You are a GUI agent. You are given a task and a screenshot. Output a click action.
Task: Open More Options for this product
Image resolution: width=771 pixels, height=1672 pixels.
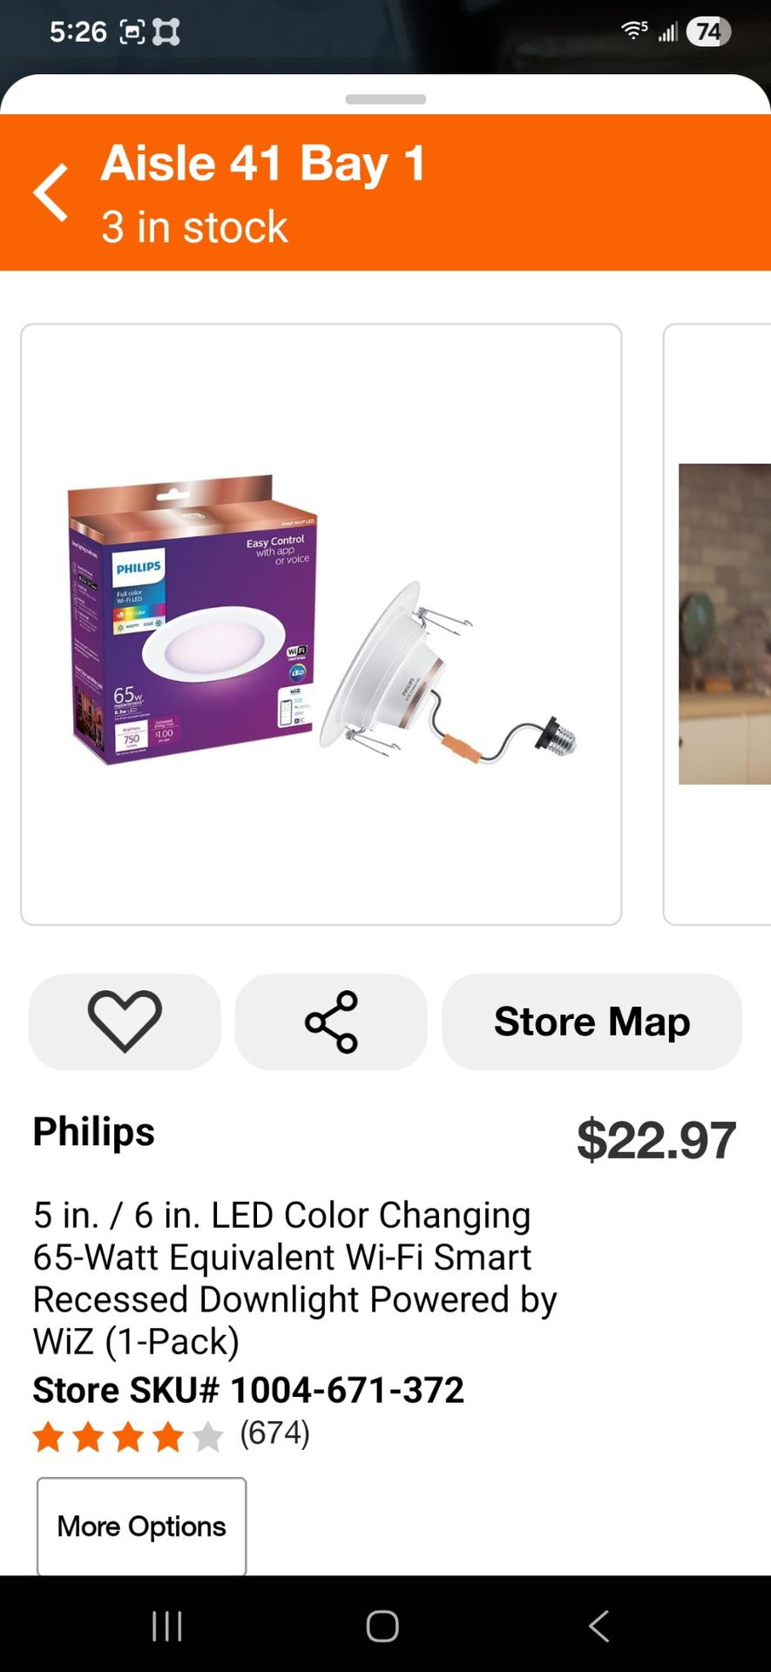click(141, 1526)
